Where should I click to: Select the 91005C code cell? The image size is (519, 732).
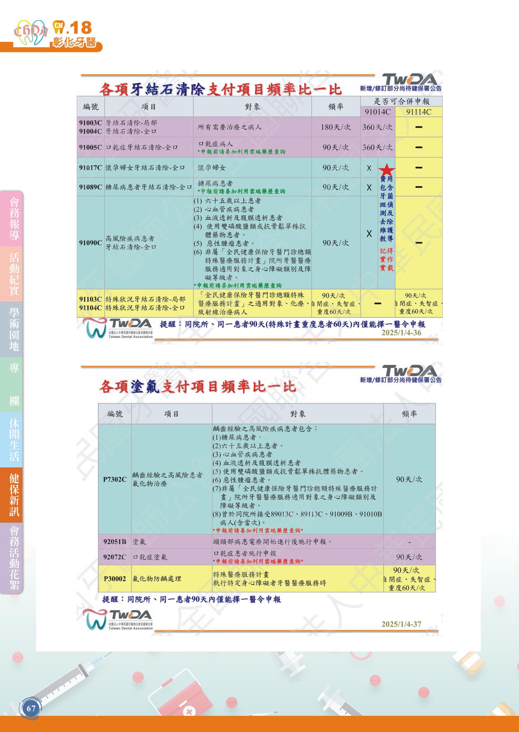coord(90,147)
